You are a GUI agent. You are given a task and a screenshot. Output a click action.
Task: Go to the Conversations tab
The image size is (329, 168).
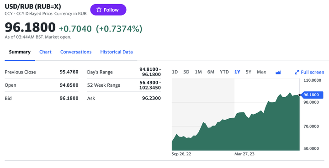76,52
